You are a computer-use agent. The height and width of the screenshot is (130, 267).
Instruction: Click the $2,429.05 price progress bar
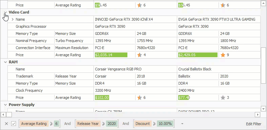[x=198, y=55]
